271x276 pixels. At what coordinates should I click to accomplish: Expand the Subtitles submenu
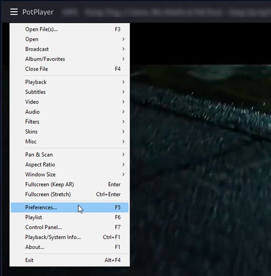35,92
